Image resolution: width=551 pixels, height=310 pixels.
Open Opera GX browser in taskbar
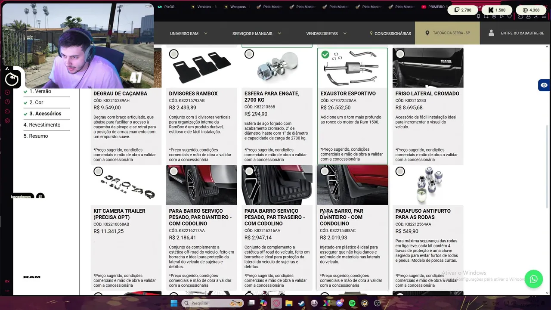[276, 303]
